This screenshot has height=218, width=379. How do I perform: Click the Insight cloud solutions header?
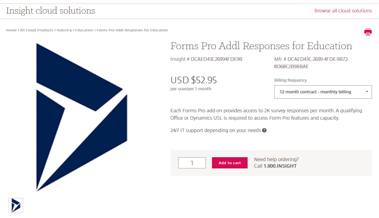[x=50, y=11]
